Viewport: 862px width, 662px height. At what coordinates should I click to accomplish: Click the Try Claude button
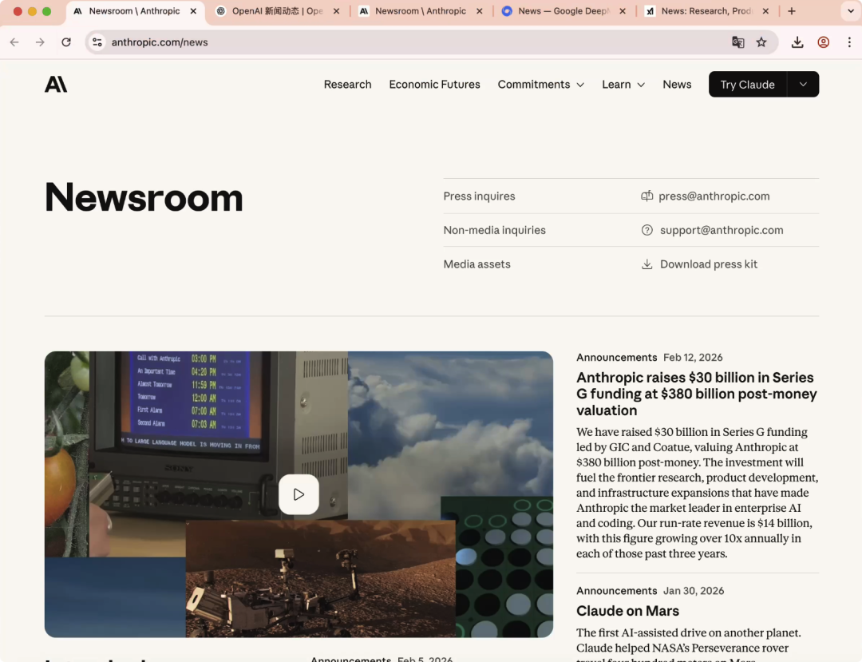click(748, 85)
